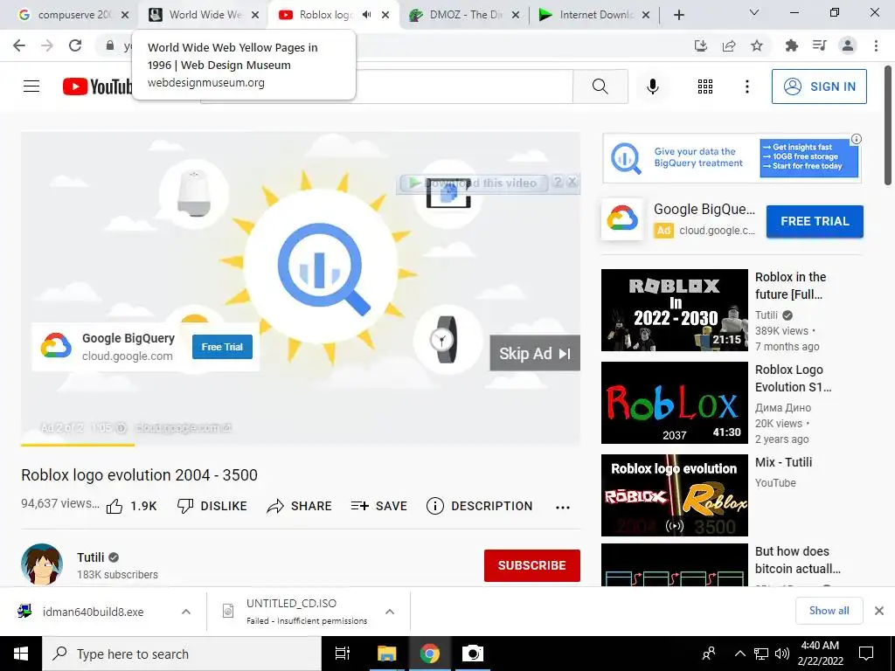Viewport: 895px width, 671px height.
Task: Open Task View in the taskbar
Action: [343, 654]
